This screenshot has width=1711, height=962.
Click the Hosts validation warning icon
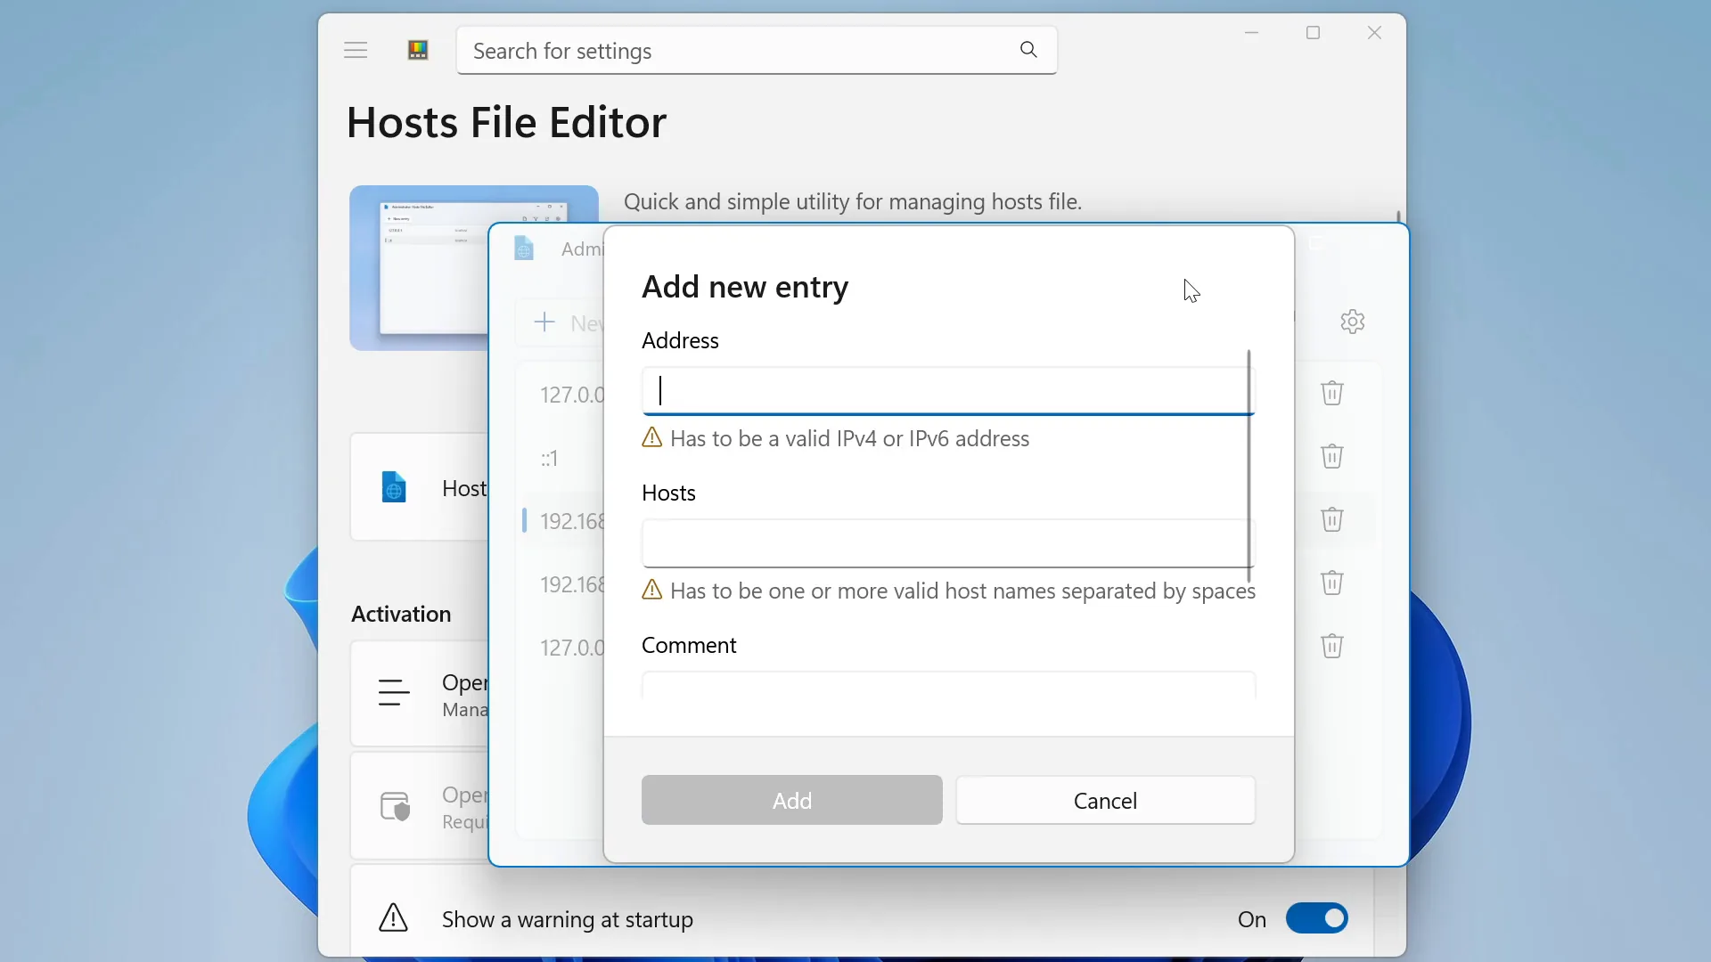click(652, 591)
